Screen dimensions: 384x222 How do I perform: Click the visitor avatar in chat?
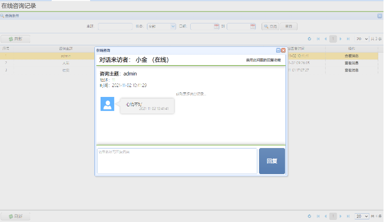(107, 104)
